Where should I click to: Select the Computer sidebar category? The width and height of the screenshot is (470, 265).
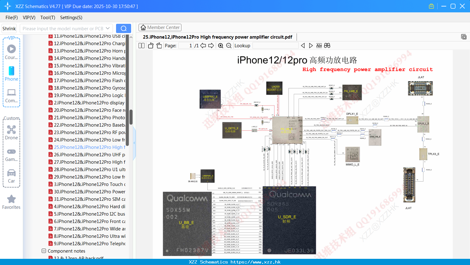pyautogui.click(x=11, y=96)
